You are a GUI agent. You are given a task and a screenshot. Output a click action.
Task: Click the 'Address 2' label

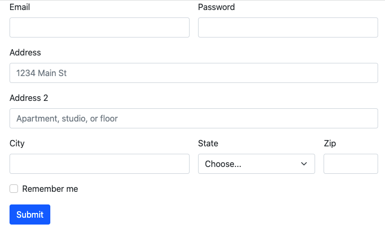point(29,98)
